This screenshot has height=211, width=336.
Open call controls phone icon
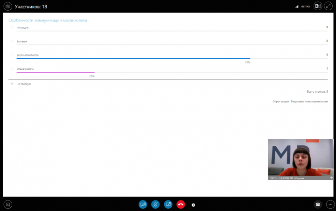[x=318, y=204]
